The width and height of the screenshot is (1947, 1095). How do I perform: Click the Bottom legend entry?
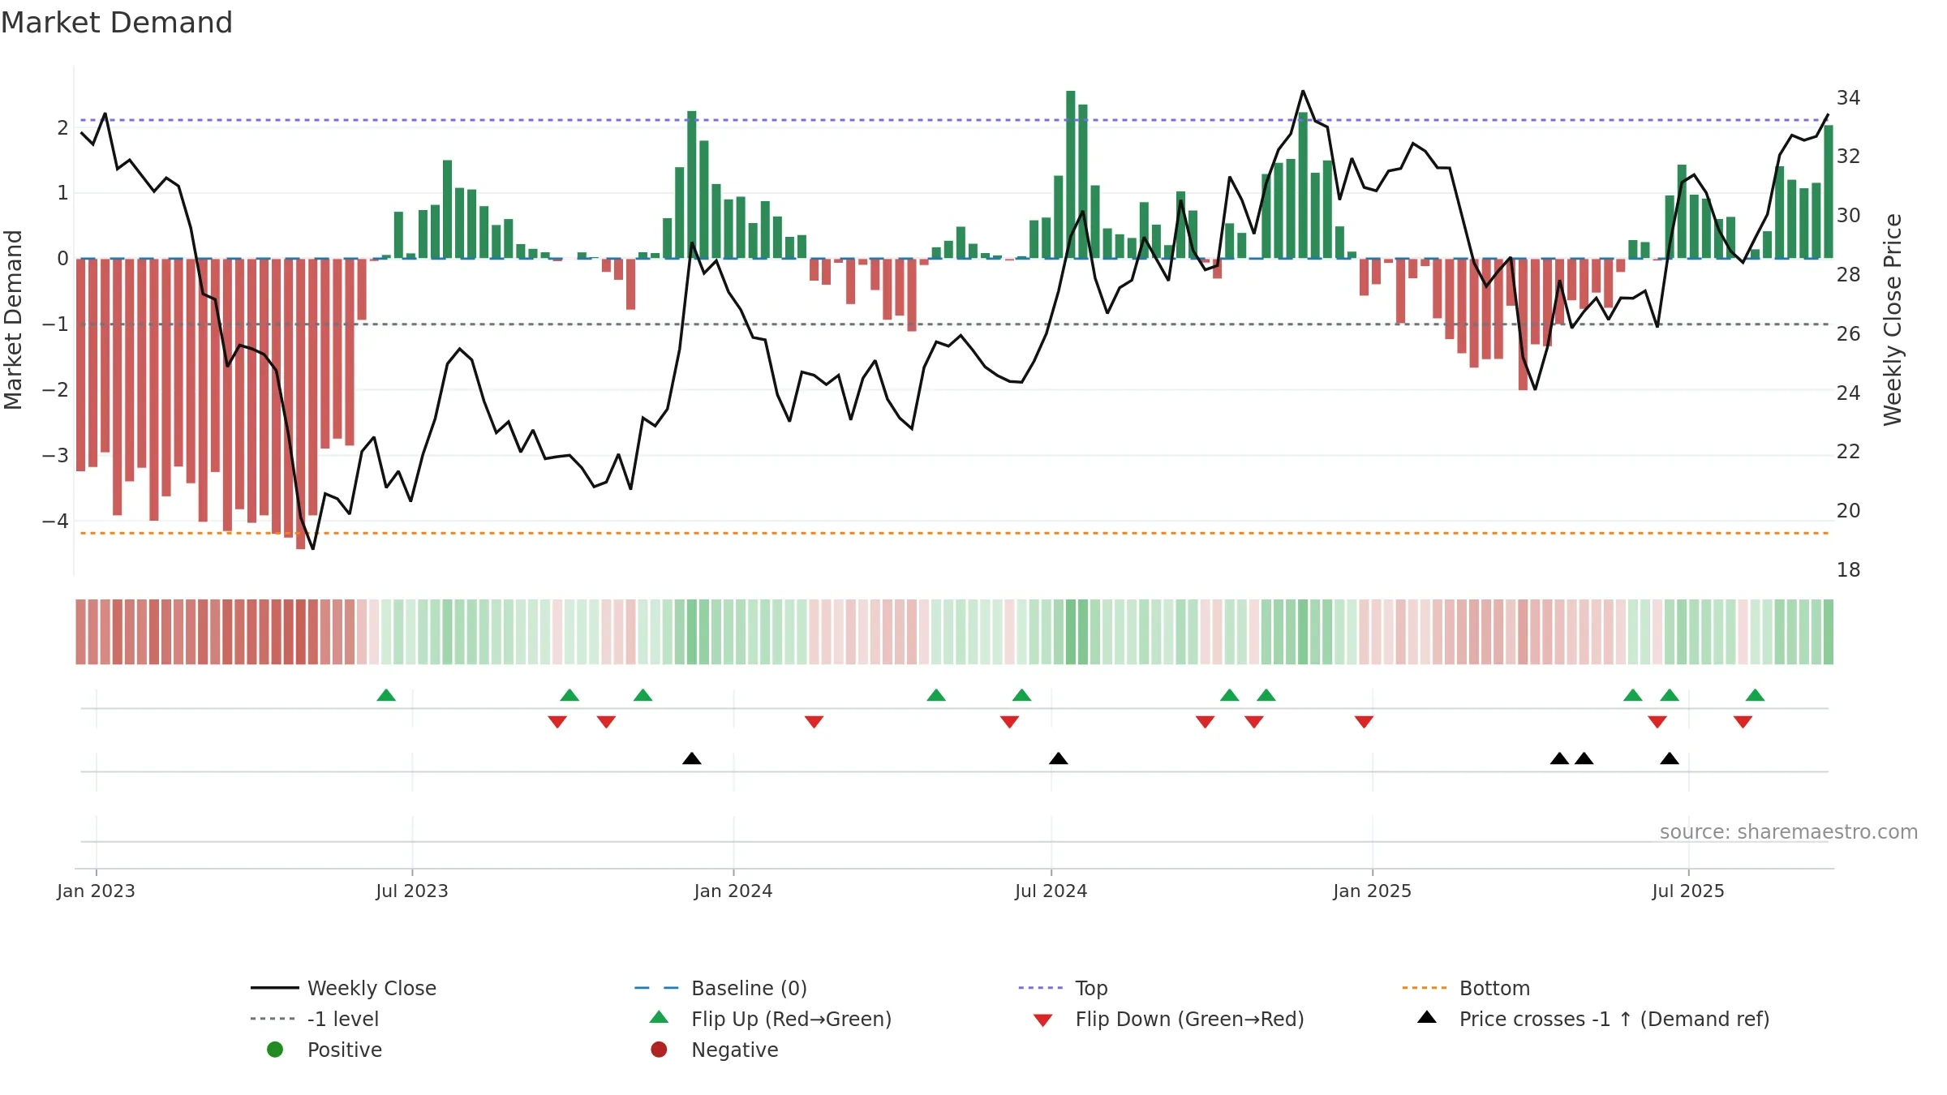click(x=1466, y=988)
